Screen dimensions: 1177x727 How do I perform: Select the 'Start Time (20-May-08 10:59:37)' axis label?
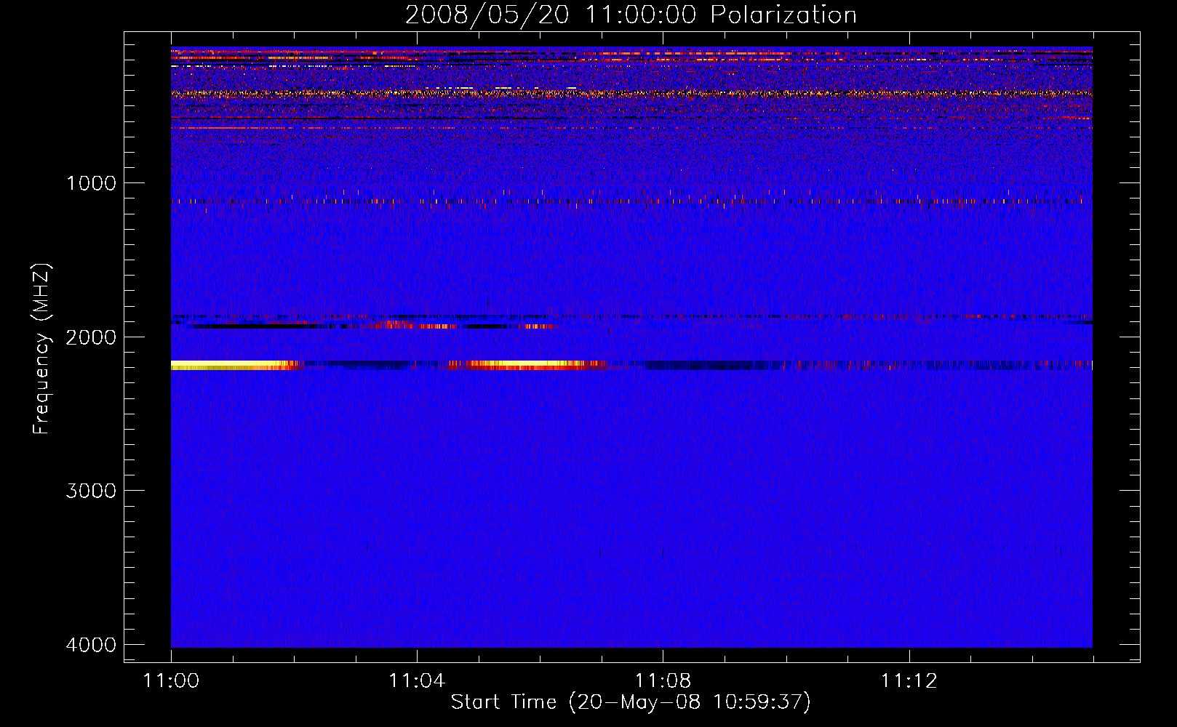click(x=631, y=702)
